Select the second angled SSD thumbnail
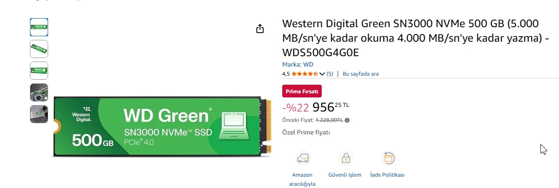This screenshot has height=188, width=559. pyautogui.click(x=39, y=49)
